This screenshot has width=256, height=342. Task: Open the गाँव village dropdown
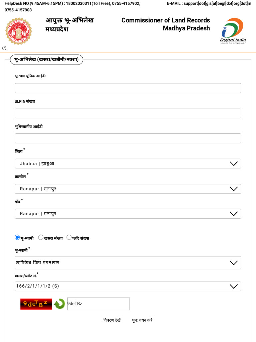(128, 214)
